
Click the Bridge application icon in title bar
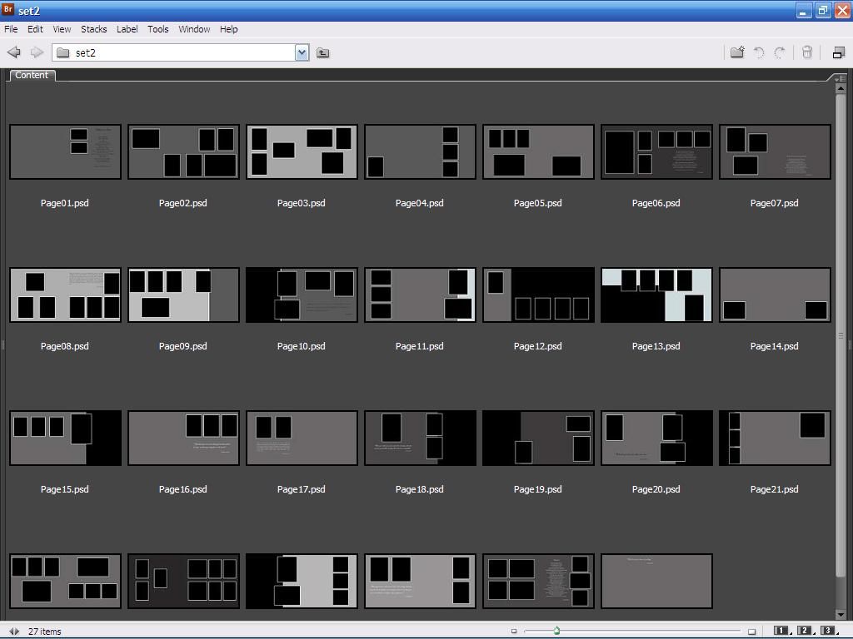click(8, 9)
